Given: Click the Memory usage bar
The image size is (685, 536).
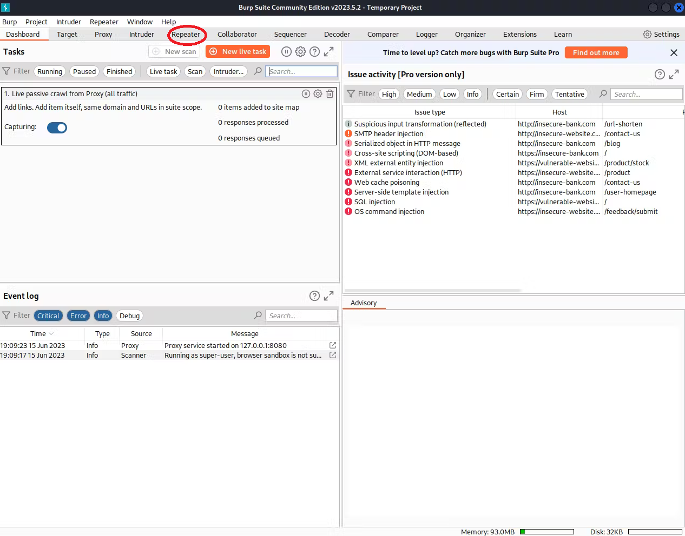Looking at the screenshot, I should pyautogui.click(x=547, y=532).
